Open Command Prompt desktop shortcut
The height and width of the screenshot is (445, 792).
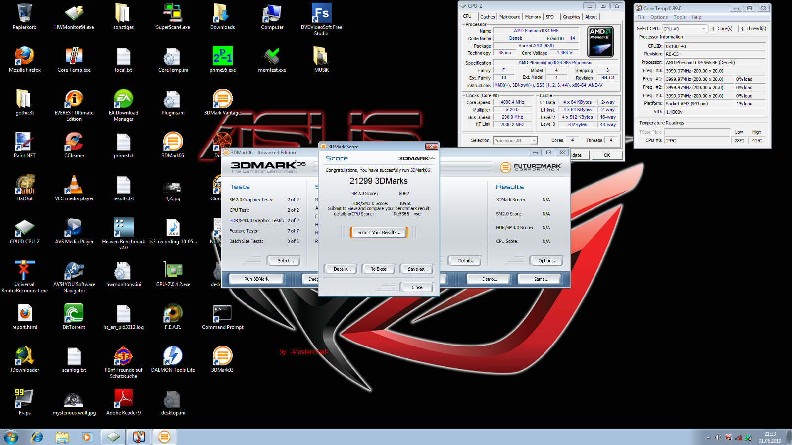tap(222, 317)
